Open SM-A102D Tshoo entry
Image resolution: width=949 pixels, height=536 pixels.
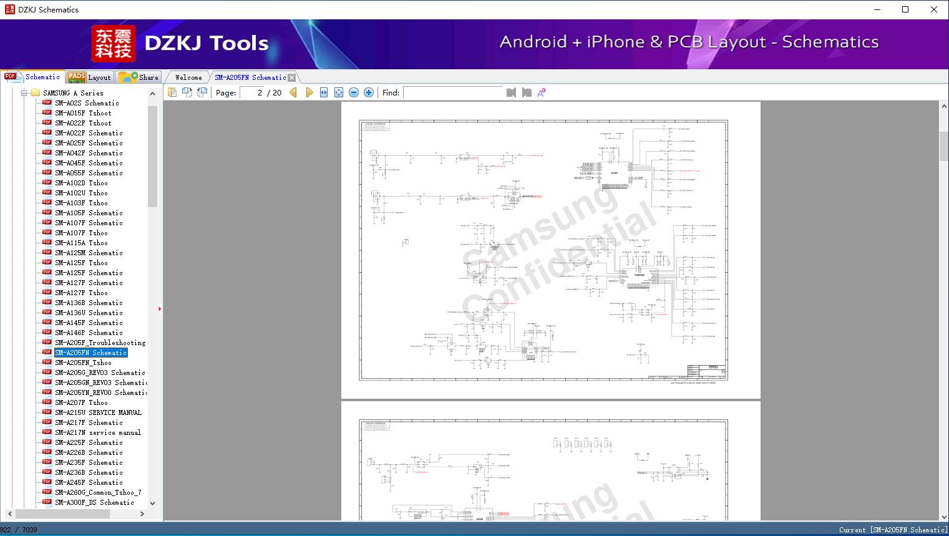pos(81,183)
